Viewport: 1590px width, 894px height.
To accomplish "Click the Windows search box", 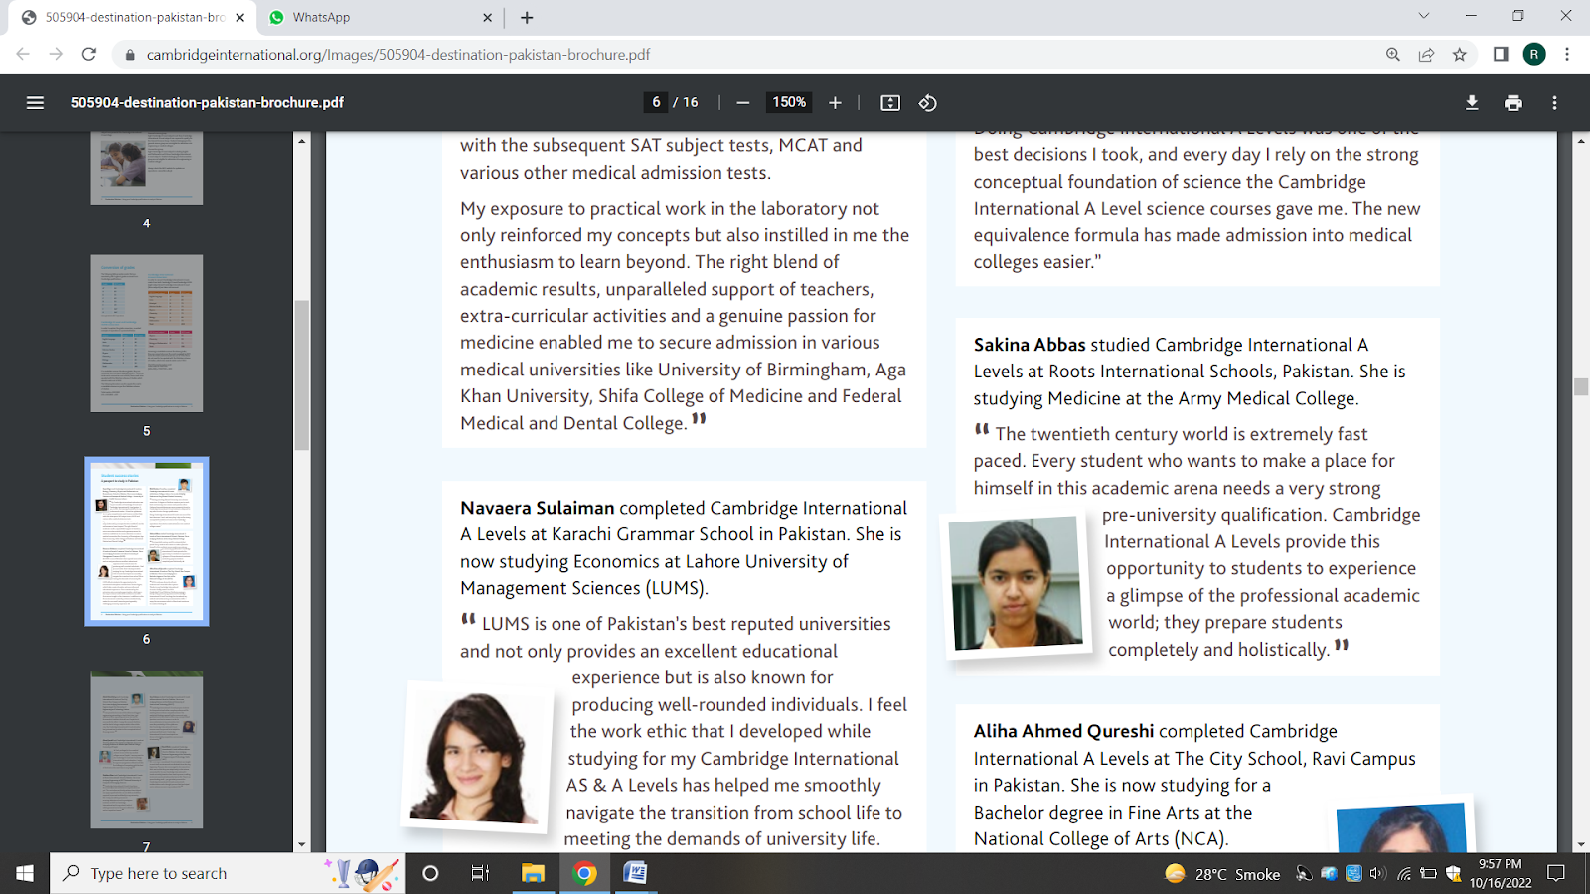I will click(x=228, y=873).
